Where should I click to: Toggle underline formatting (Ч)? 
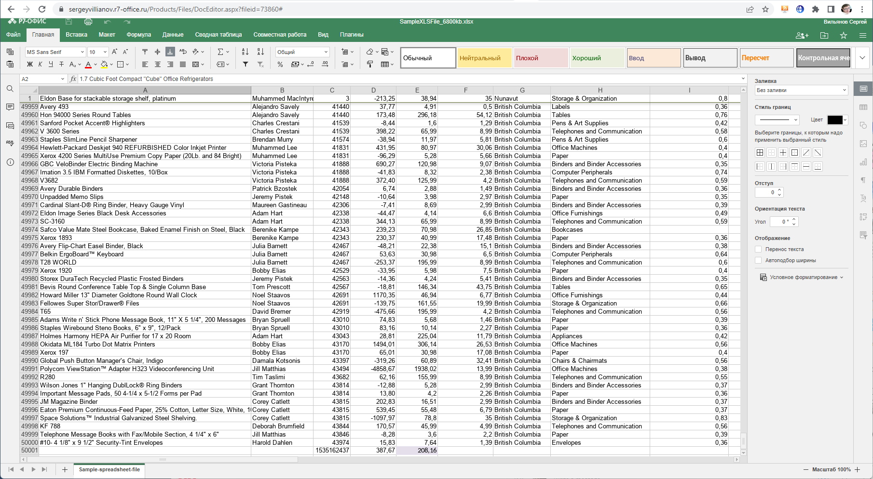pos(51,64)
